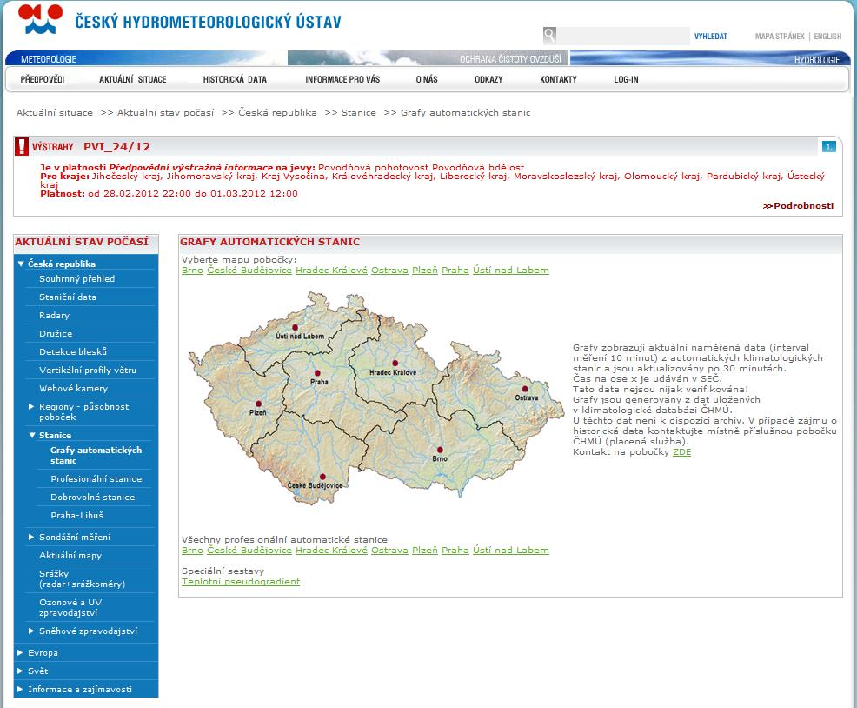
Task: Open Dobrovolné stanice in sidebar
Action: [93, 498]
